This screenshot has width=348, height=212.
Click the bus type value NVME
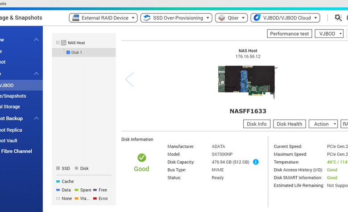[x=218, y=170]
